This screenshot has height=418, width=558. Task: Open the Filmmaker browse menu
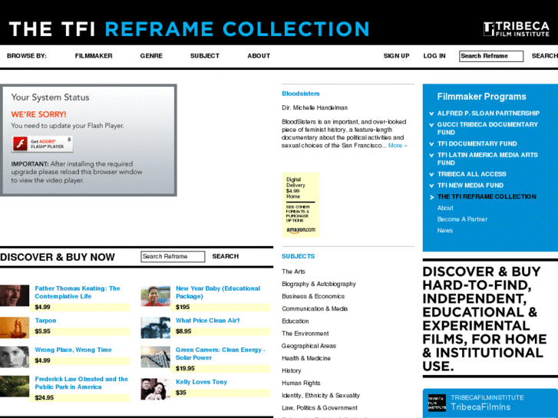pos(94,56)
